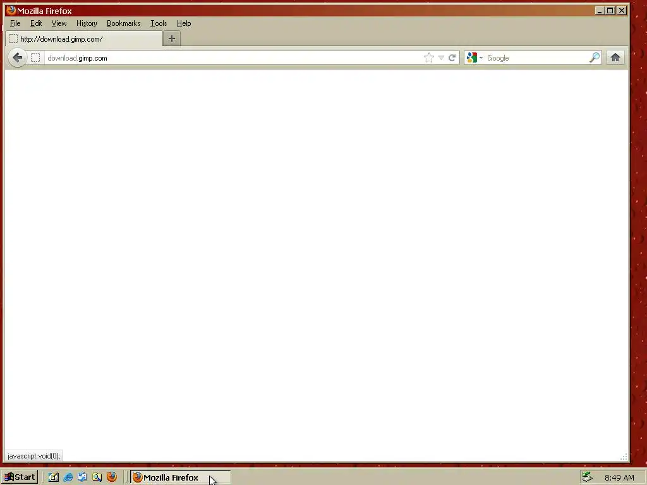The image size is (647, 485).
Task: Bookmark this page with the star icon
Action: [x=429, y=57]
